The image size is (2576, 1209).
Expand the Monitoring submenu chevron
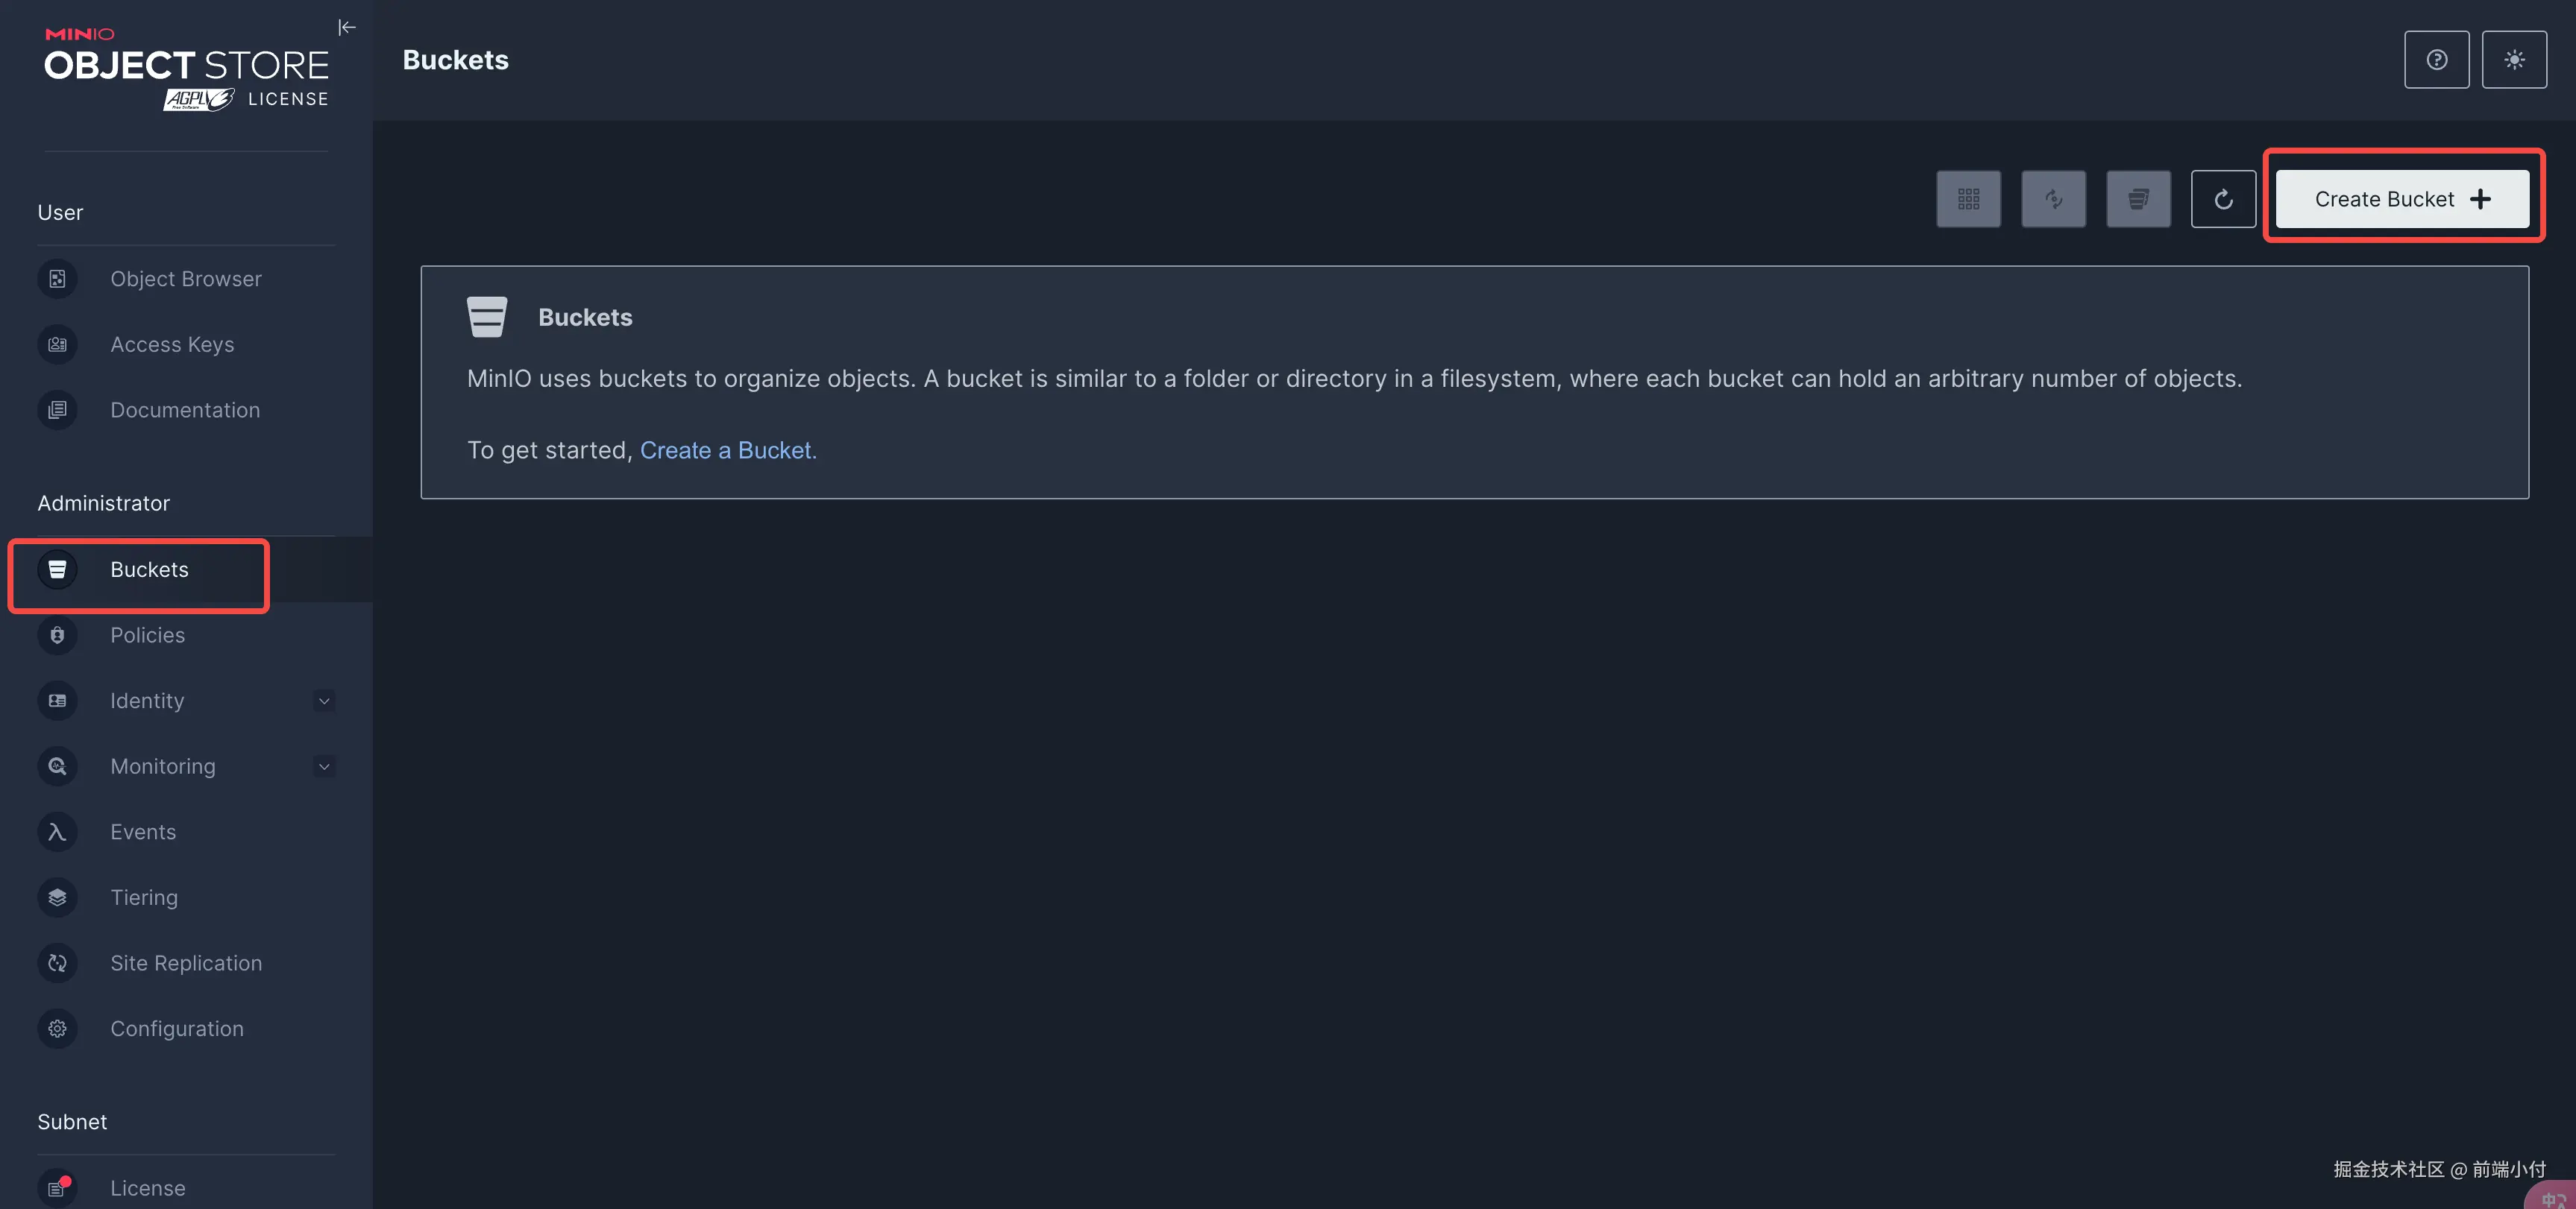[x=324, y=766]
